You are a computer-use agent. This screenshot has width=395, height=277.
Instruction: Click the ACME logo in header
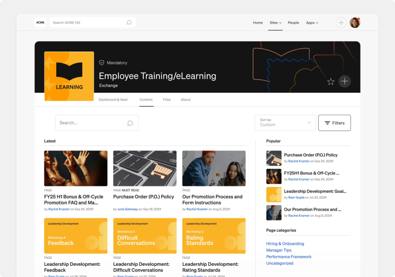40,22
